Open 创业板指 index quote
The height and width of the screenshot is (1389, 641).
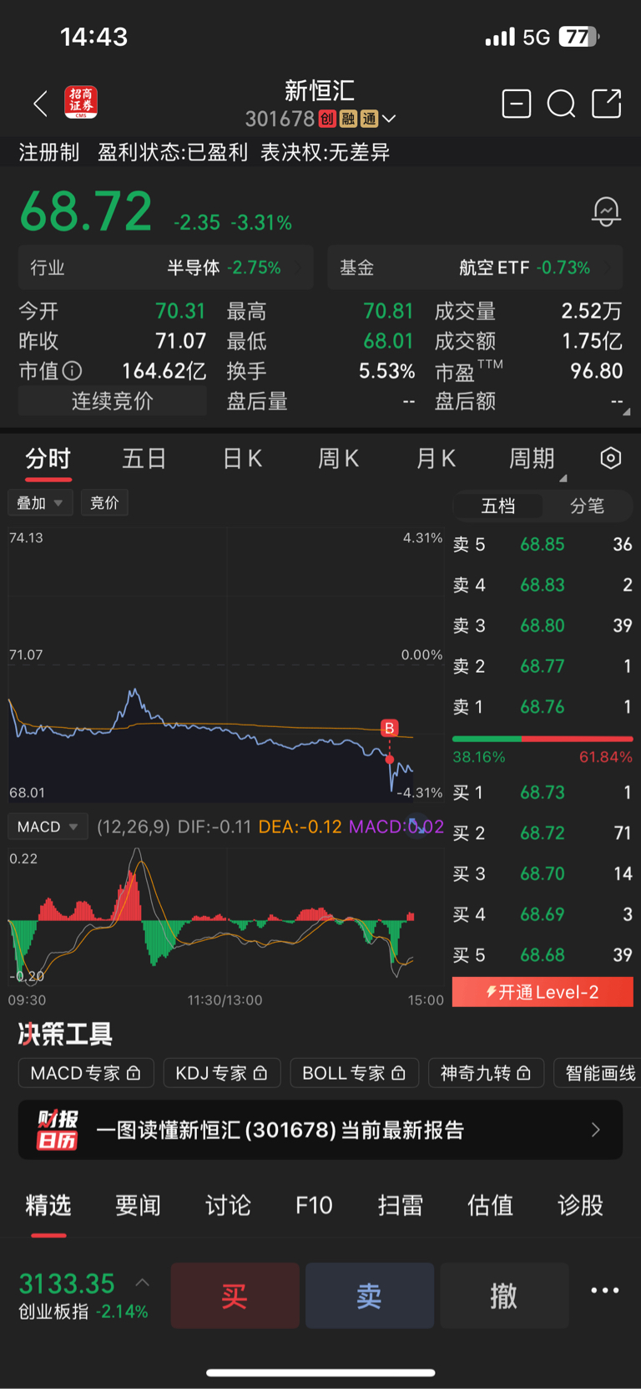pyautogui.click(x=83, y=1295)
